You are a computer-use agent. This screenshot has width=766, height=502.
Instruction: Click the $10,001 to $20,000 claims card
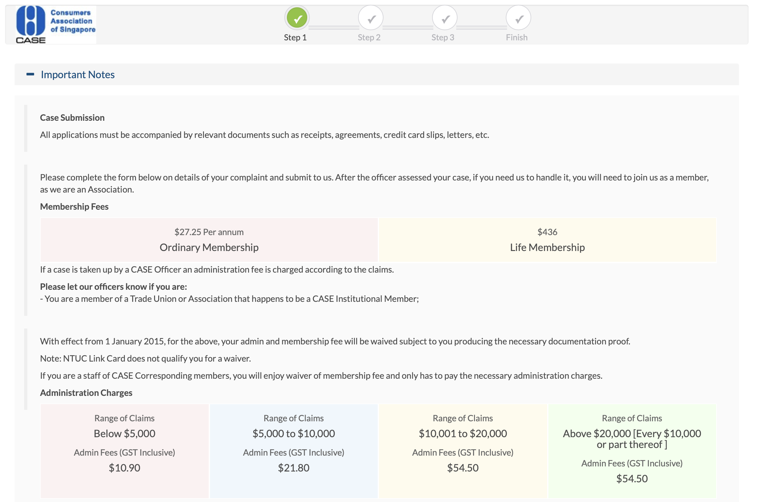pos(463,451)
